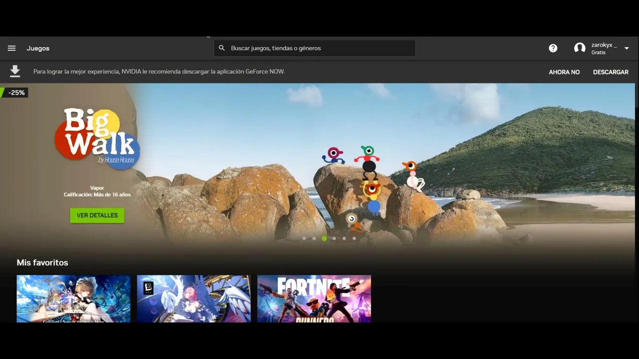Dismiss the banner with AHORA NO

(x=564, y=72)
